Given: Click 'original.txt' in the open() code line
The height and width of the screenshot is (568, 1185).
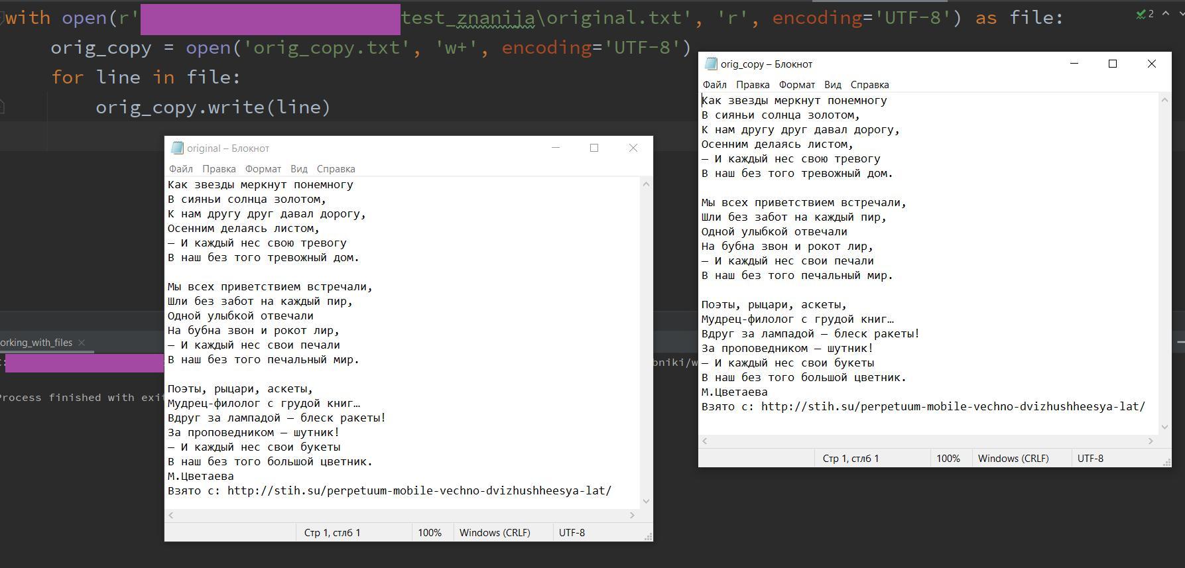Looking at the screenshot, I should pyautogui.click(x=614, y=18).
